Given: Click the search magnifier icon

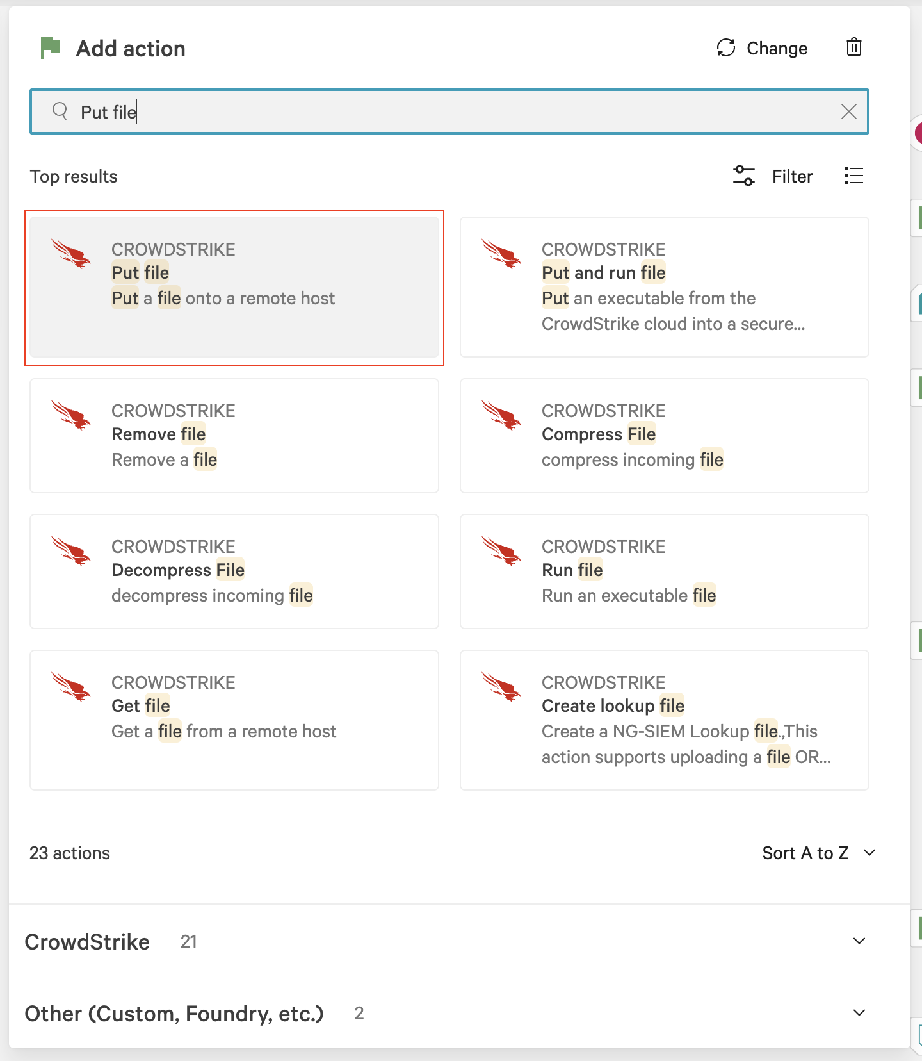Looking at the screenshot, I should click(x=60, y=111).
